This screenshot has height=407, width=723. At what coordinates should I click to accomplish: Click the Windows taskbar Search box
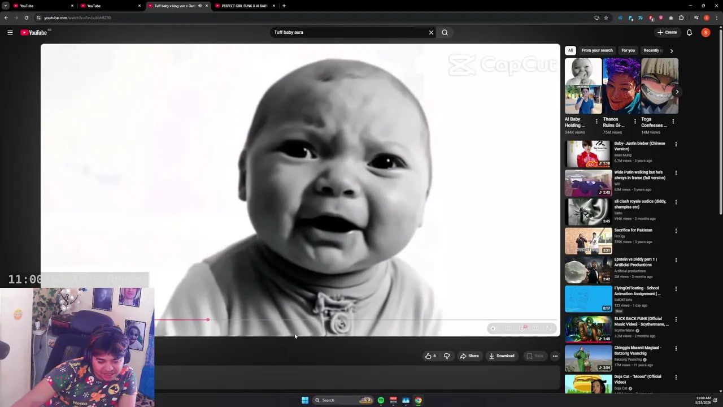(x=343, y=400)
